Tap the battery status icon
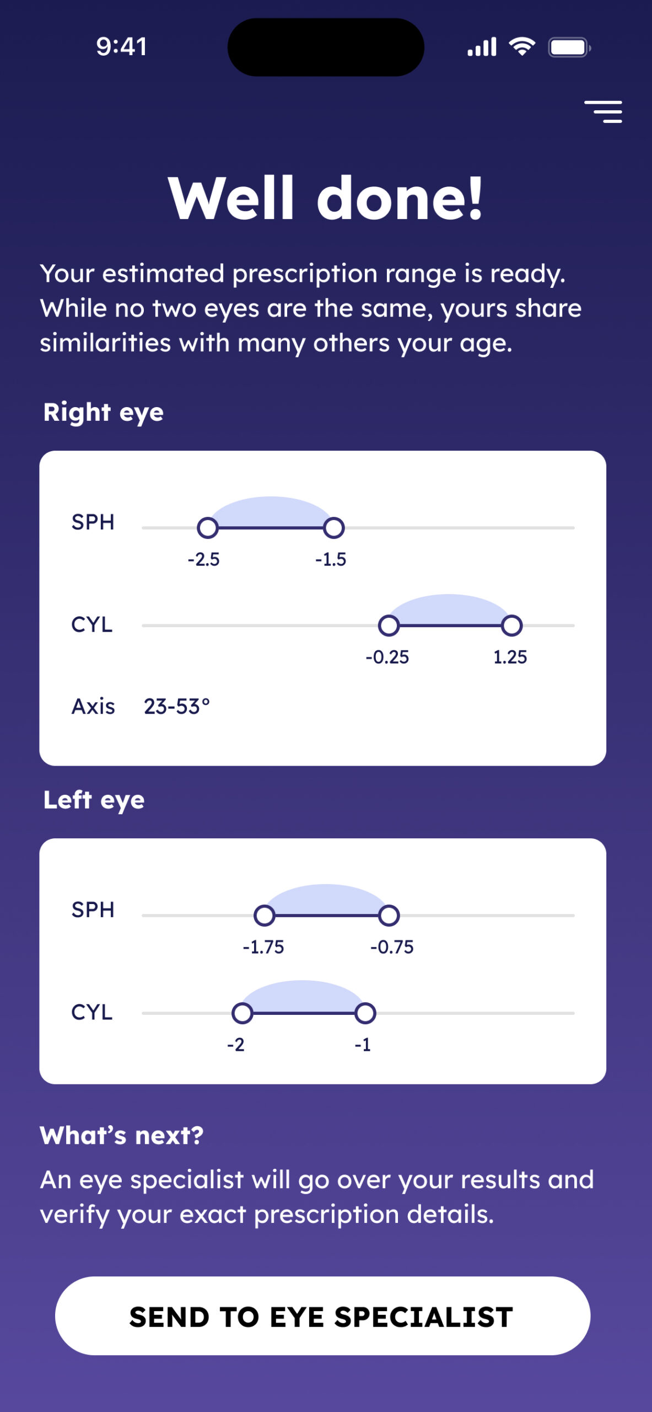The height and width of the screenshot is (1412, 652). [570, 47]
